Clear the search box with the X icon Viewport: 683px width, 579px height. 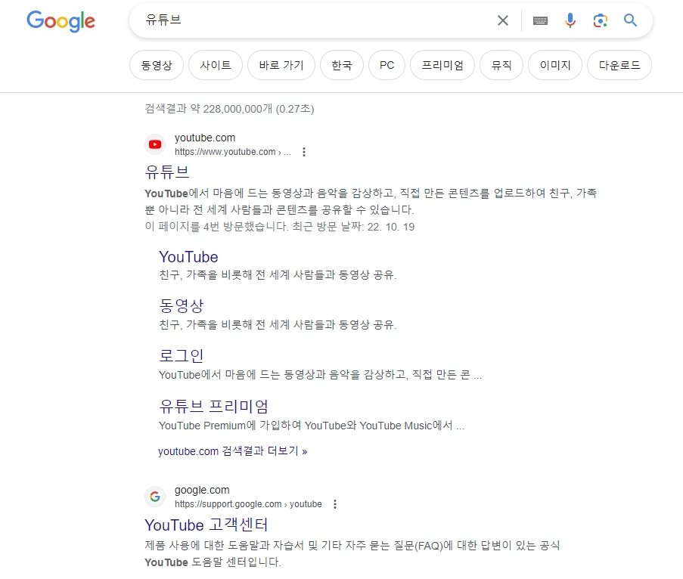[503, 20]
